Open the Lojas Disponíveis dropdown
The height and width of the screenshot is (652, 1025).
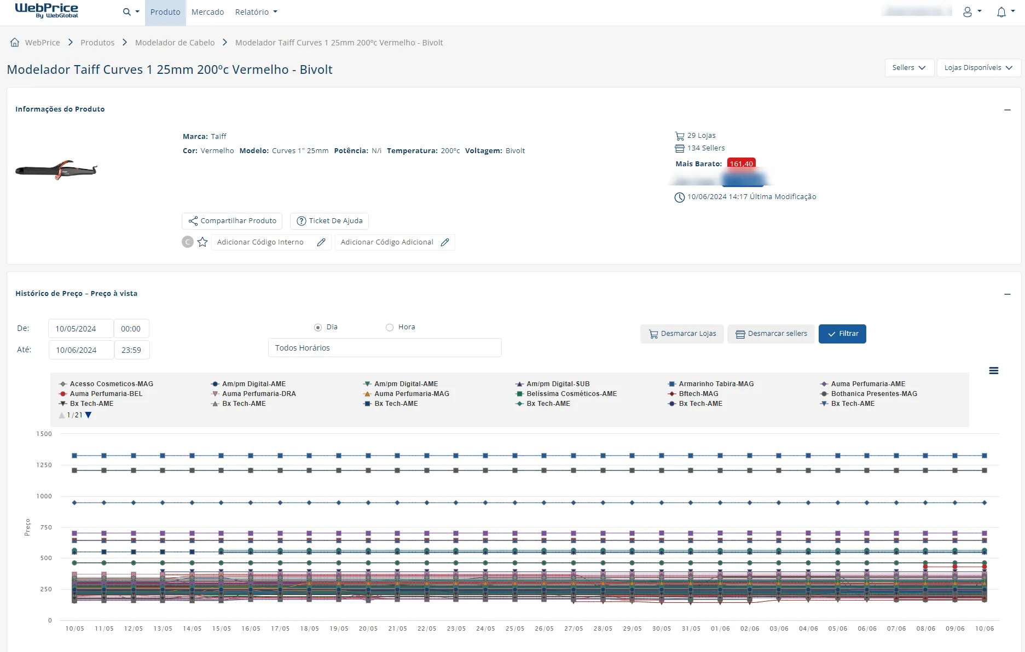978,68
